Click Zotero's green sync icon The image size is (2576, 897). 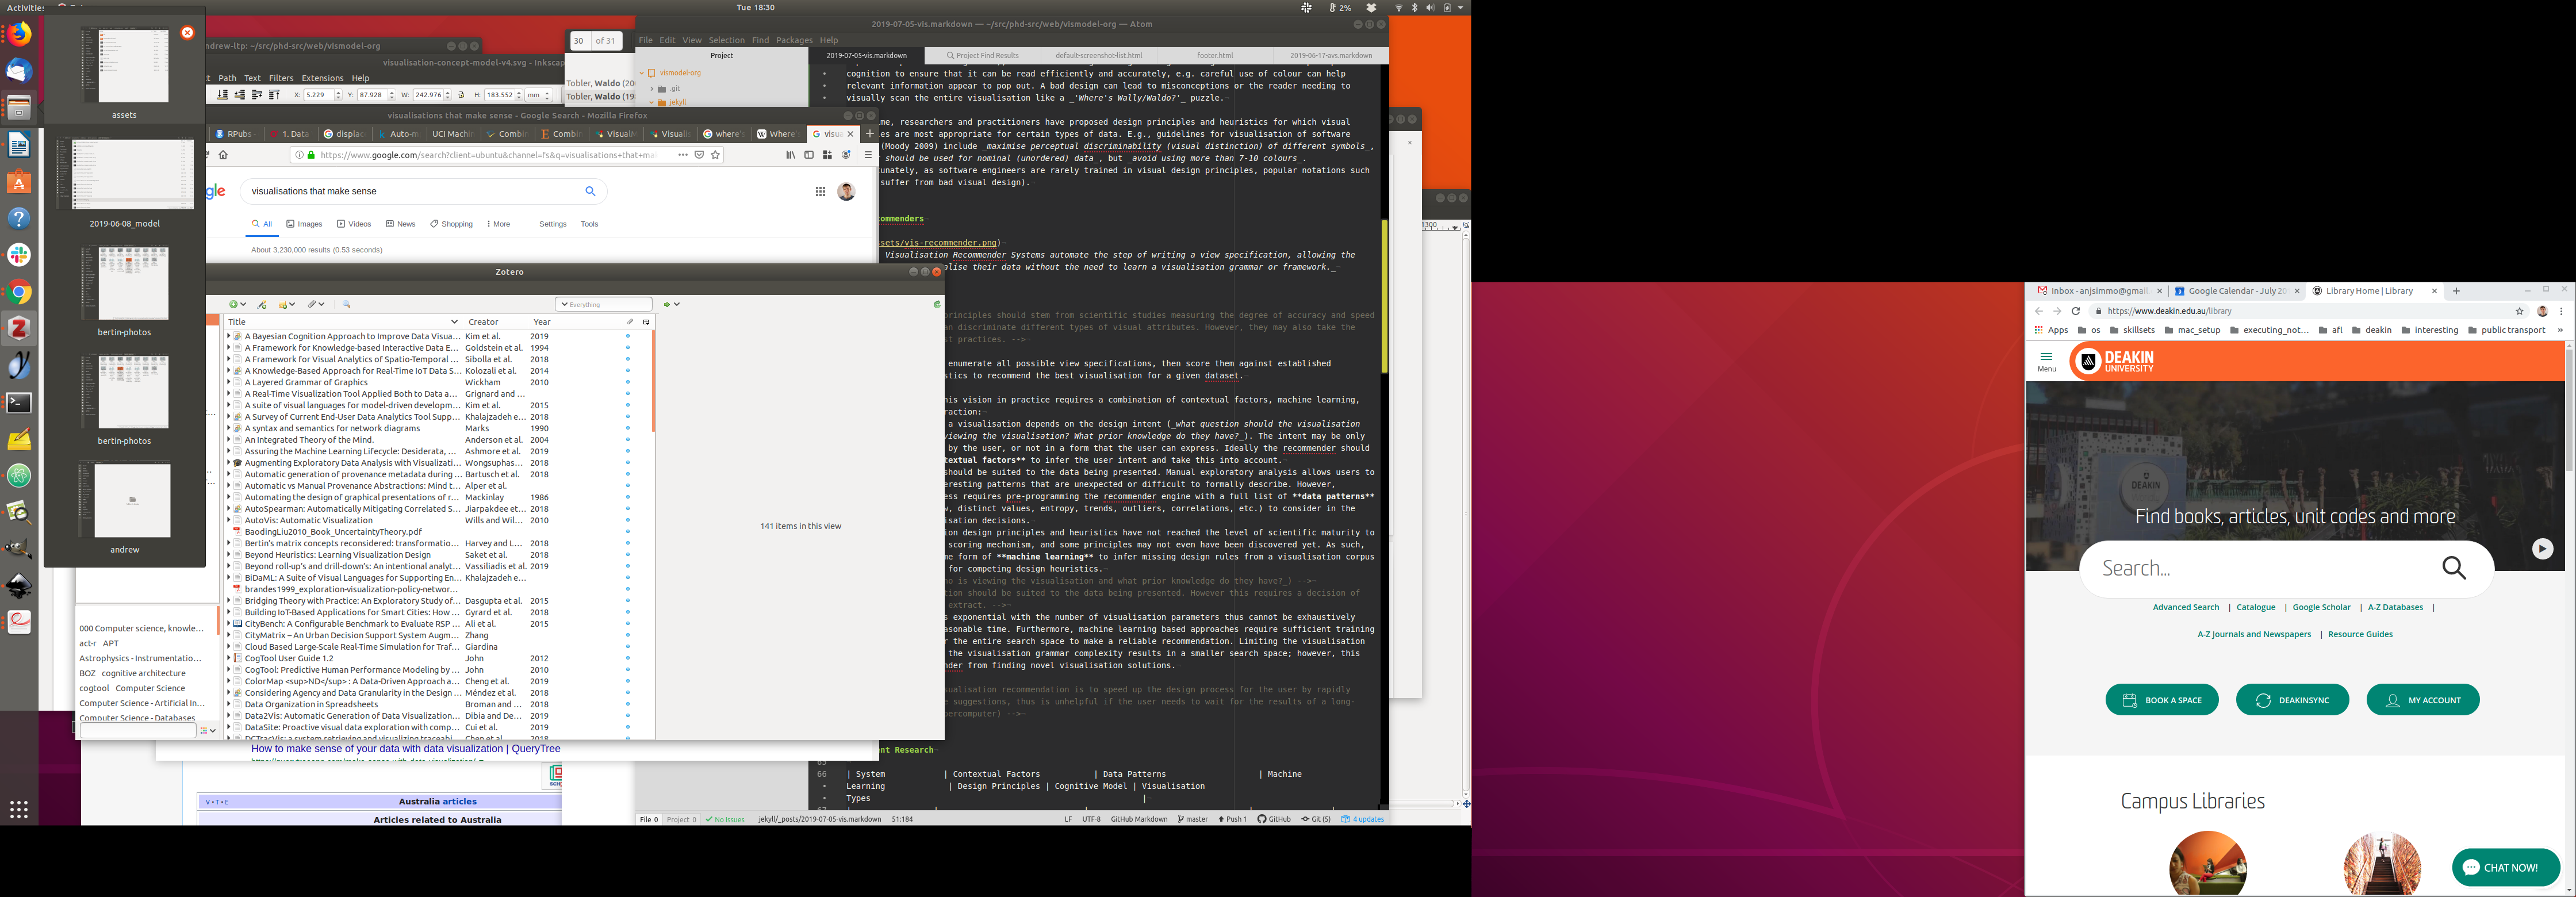tap(936, 304)
